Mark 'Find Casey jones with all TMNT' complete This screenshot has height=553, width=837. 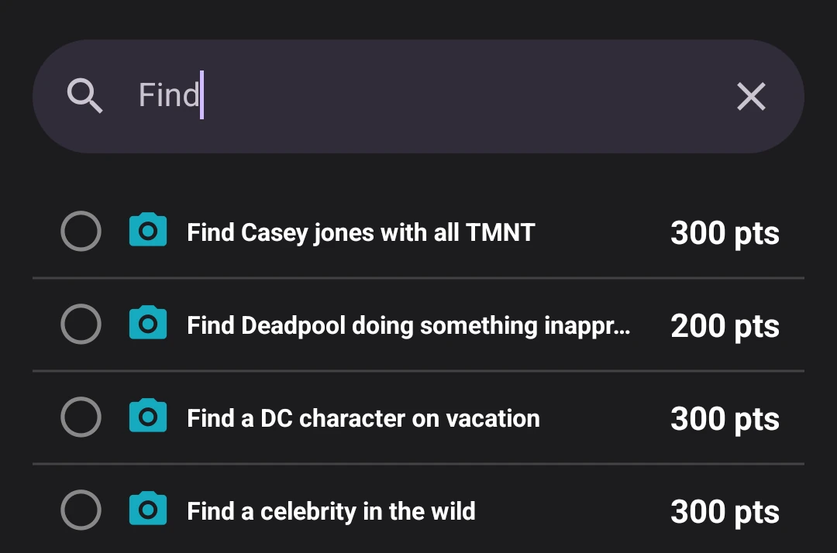coord(81,231)
